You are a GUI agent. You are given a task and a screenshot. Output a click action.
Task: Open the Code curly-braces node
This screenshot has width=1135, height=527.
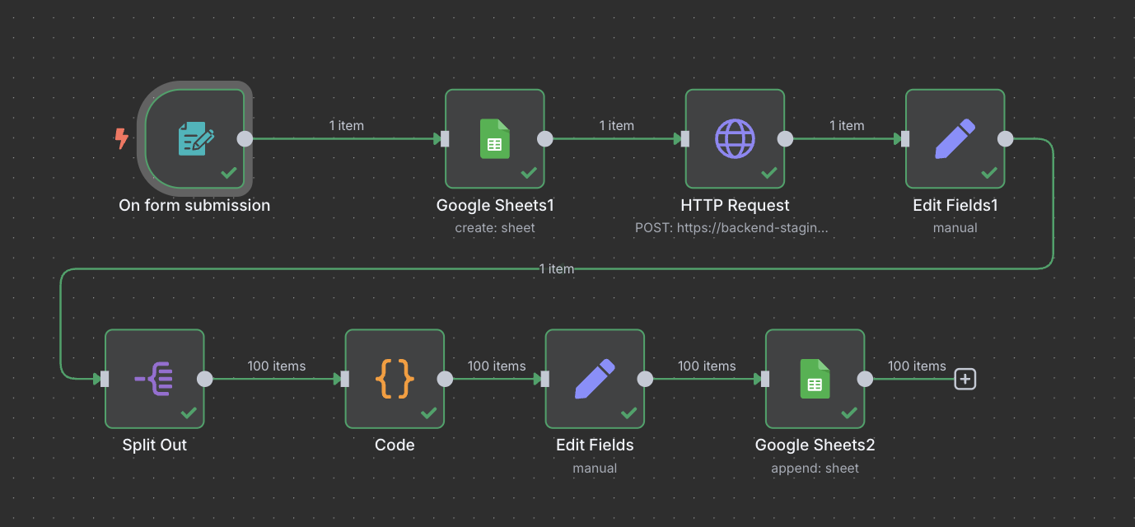[x=395, y=379]
